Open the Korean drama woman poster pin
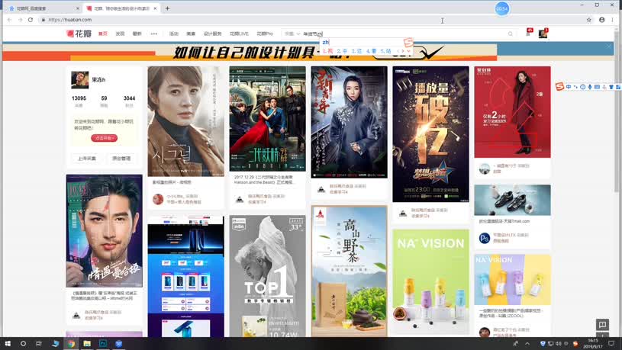 click(185, 121)
